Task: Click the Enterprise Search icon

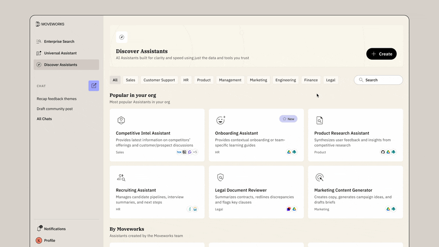Action: (x=39, y=41)
